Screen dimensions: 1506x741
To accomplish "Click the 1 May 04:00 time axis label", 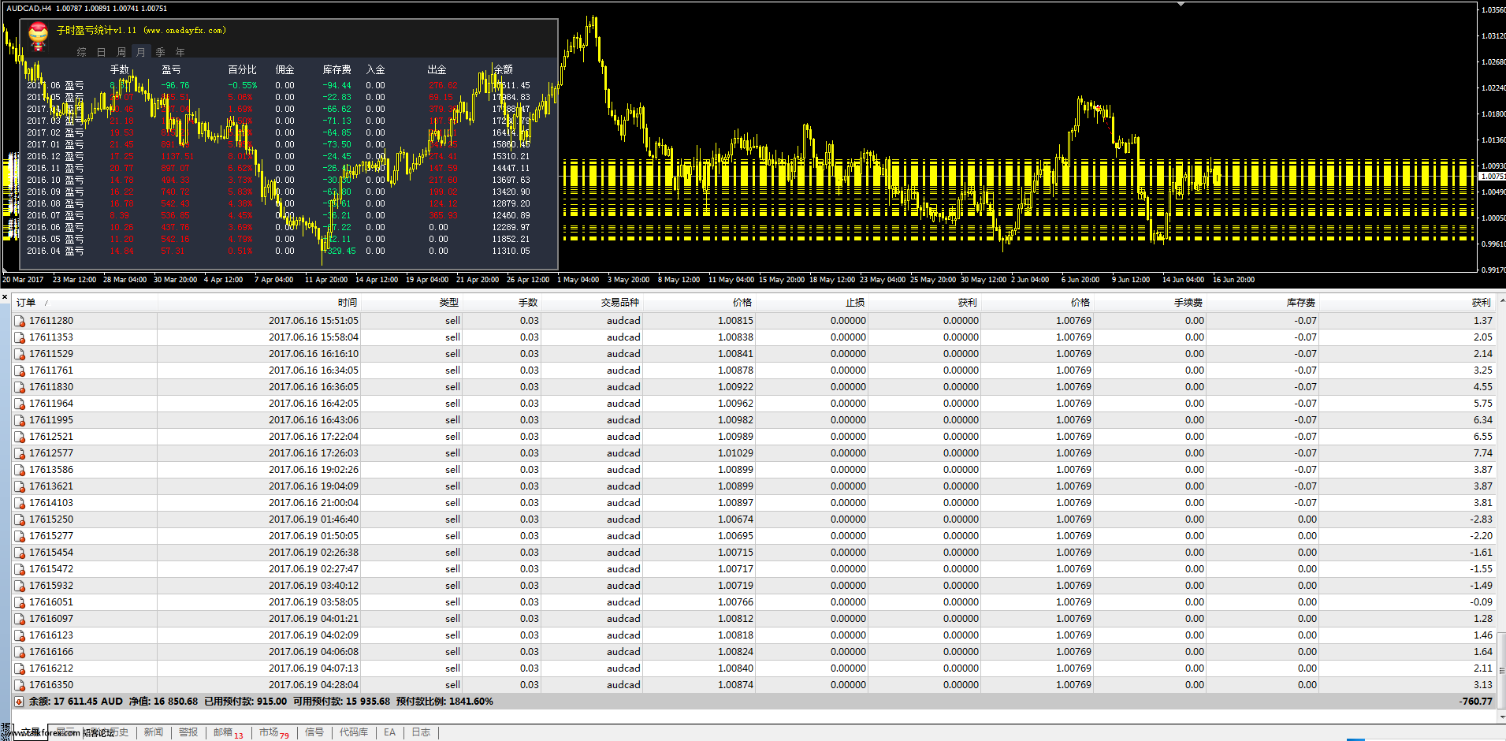I will (578, 280).
